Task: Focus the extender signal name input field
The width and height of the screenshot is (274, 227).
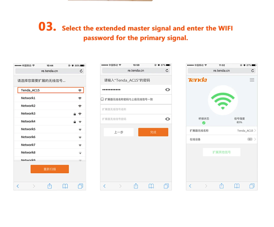Action: pyautogui.click(x=136, y=109)
